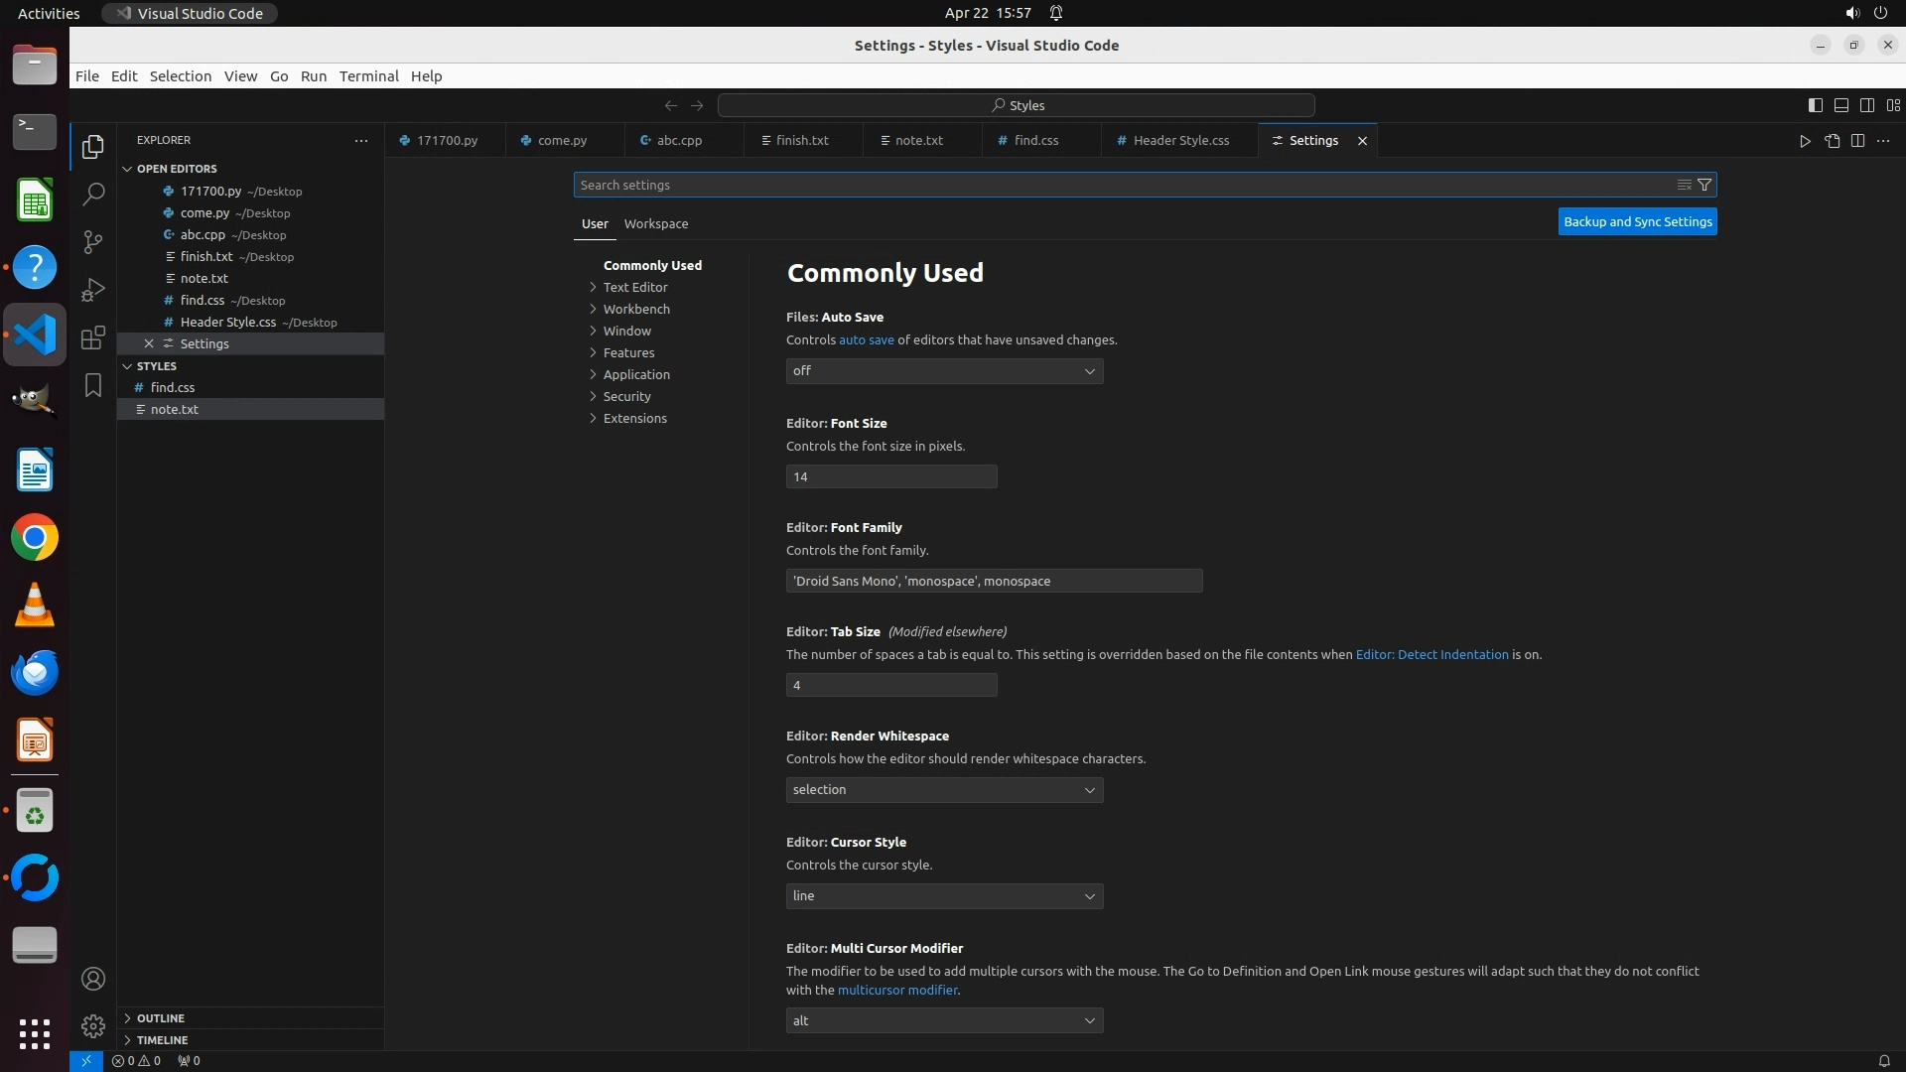Click the Font Size input field
The height and width of the screenshot is (1072, 1906).
tap(890, 477)
